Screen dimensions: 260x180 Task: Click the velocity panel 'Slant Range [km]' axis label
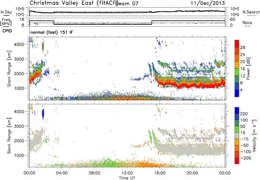[9, 136]
